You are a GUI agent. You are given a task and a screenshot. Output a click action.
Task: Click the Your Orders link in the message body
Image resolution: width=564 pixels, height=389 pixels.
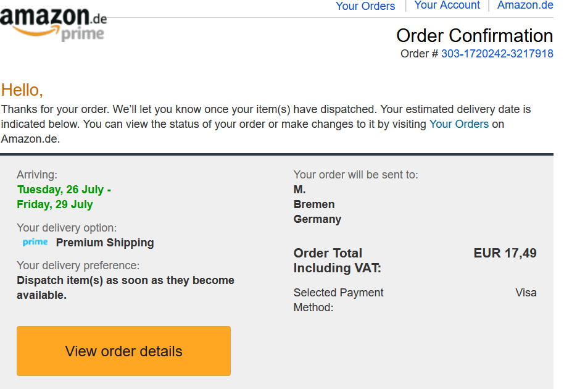[x=458, y=124]
